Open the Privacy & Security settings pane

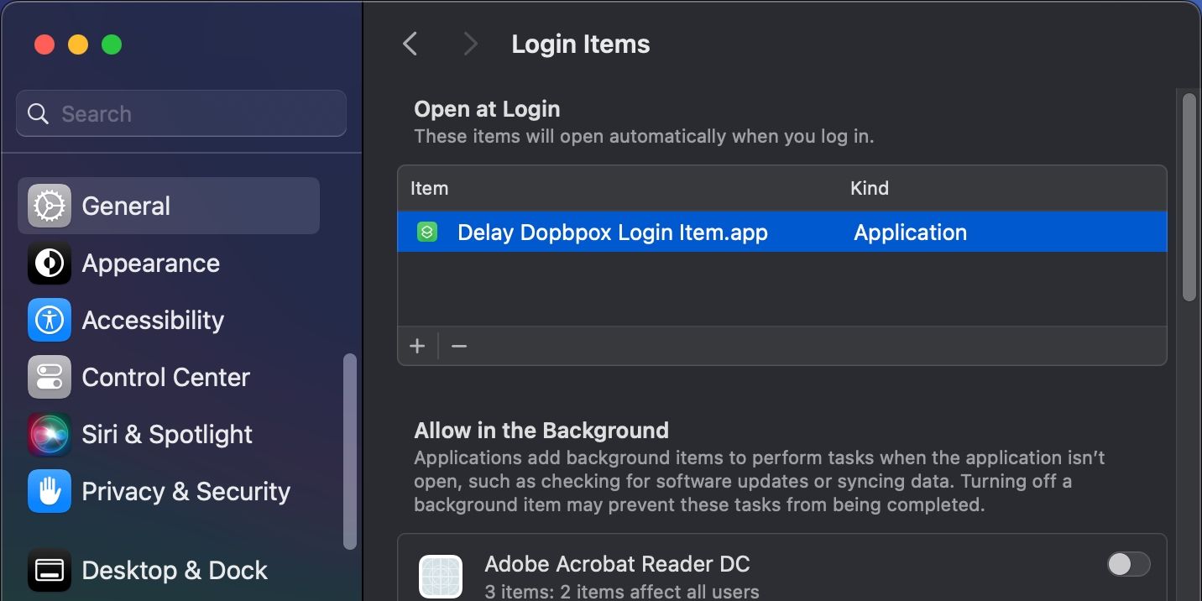[x=186, y=491]
